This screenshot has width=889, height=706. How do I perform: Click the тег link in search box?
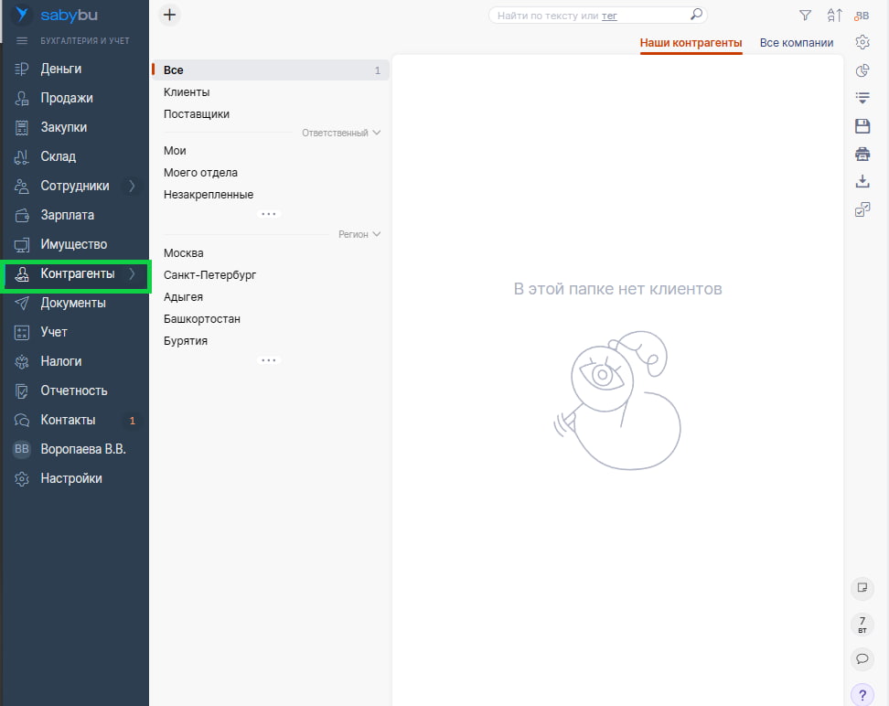coord(609,16)
